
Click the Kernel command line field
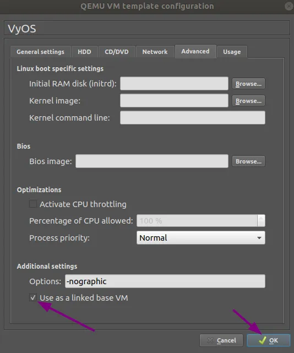coord(193,117)
